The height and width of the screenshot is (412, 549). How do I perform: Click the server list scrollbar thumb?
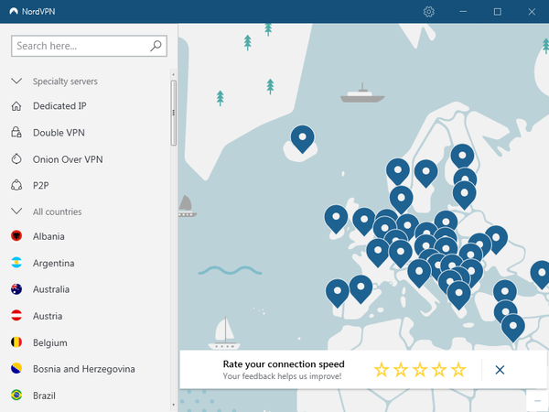click(173, 113)
